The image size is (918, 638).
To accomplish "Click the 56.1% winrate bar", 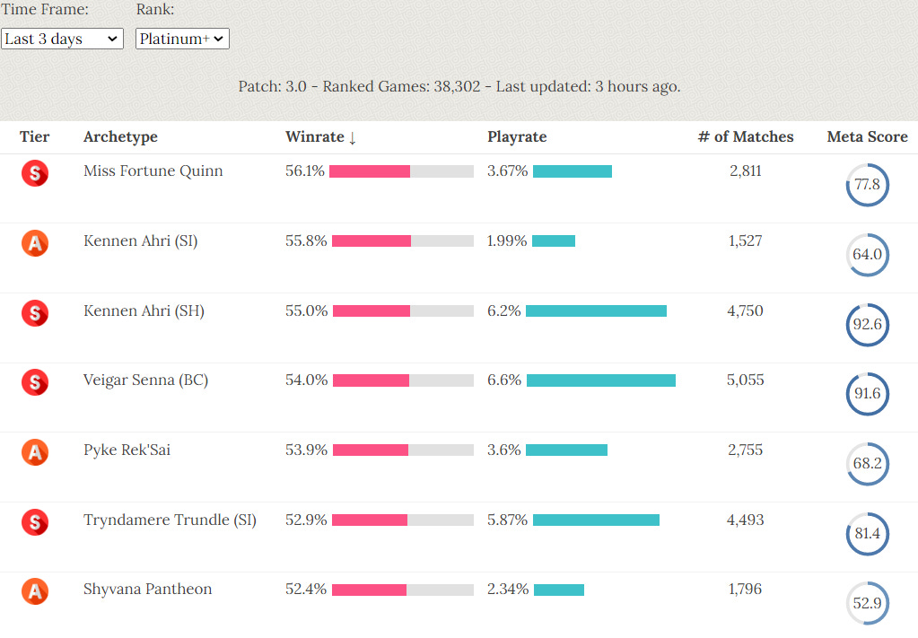I will pyautogui.click(x=402, y=170).
